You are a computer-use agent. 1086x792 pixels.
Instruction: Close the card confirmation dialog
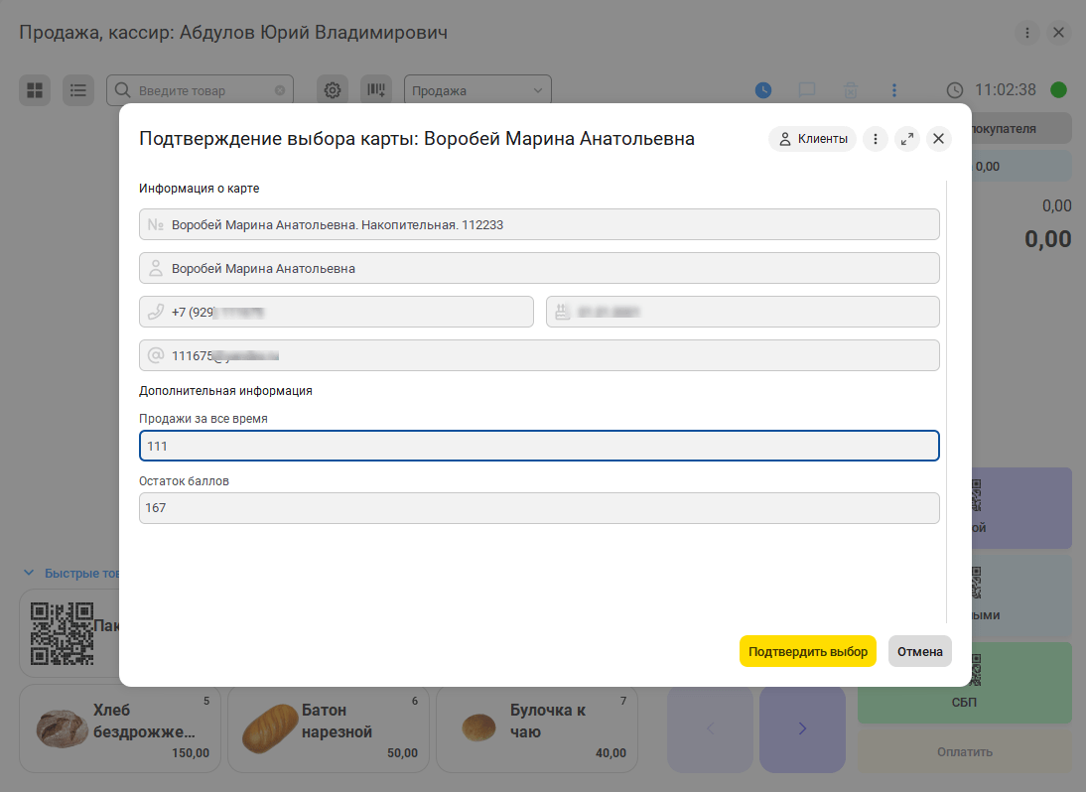click(x=938, y=139)
